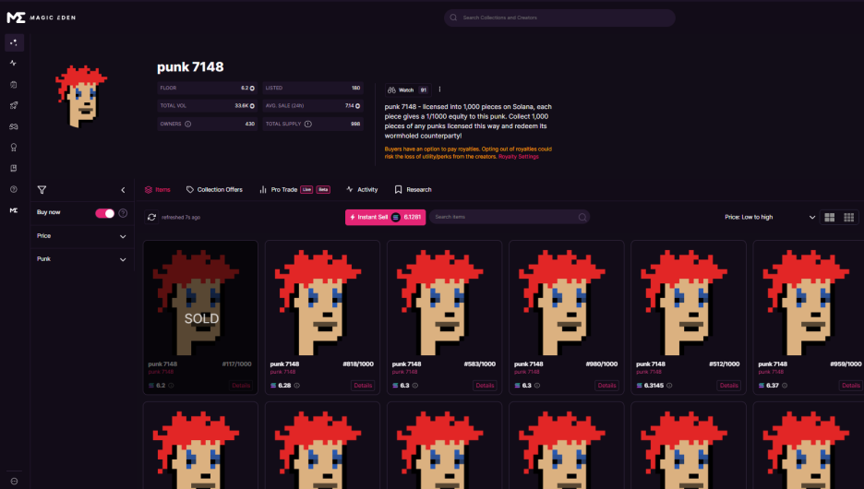Click the circle icon at sidebar bottom

click(14, 481)
